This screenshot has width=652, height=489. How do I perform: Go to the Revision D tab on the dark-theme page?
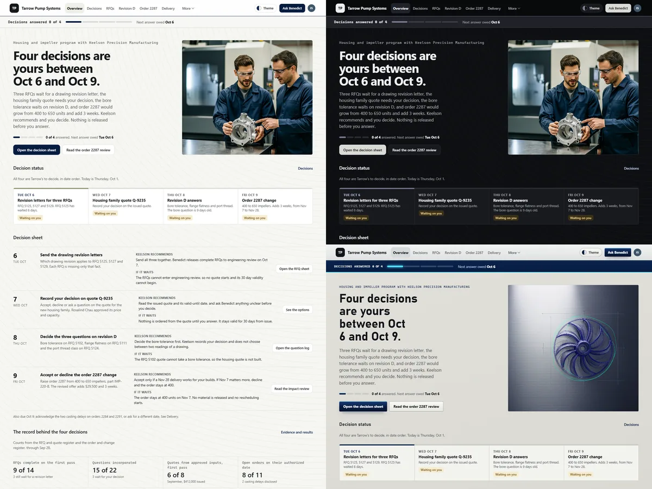453,9
